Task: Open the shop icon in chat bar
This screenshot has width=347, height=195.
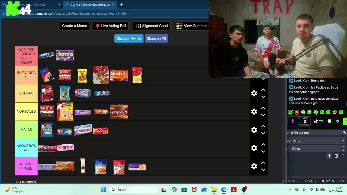Action: pyautogui.click(x=329, y=121)
